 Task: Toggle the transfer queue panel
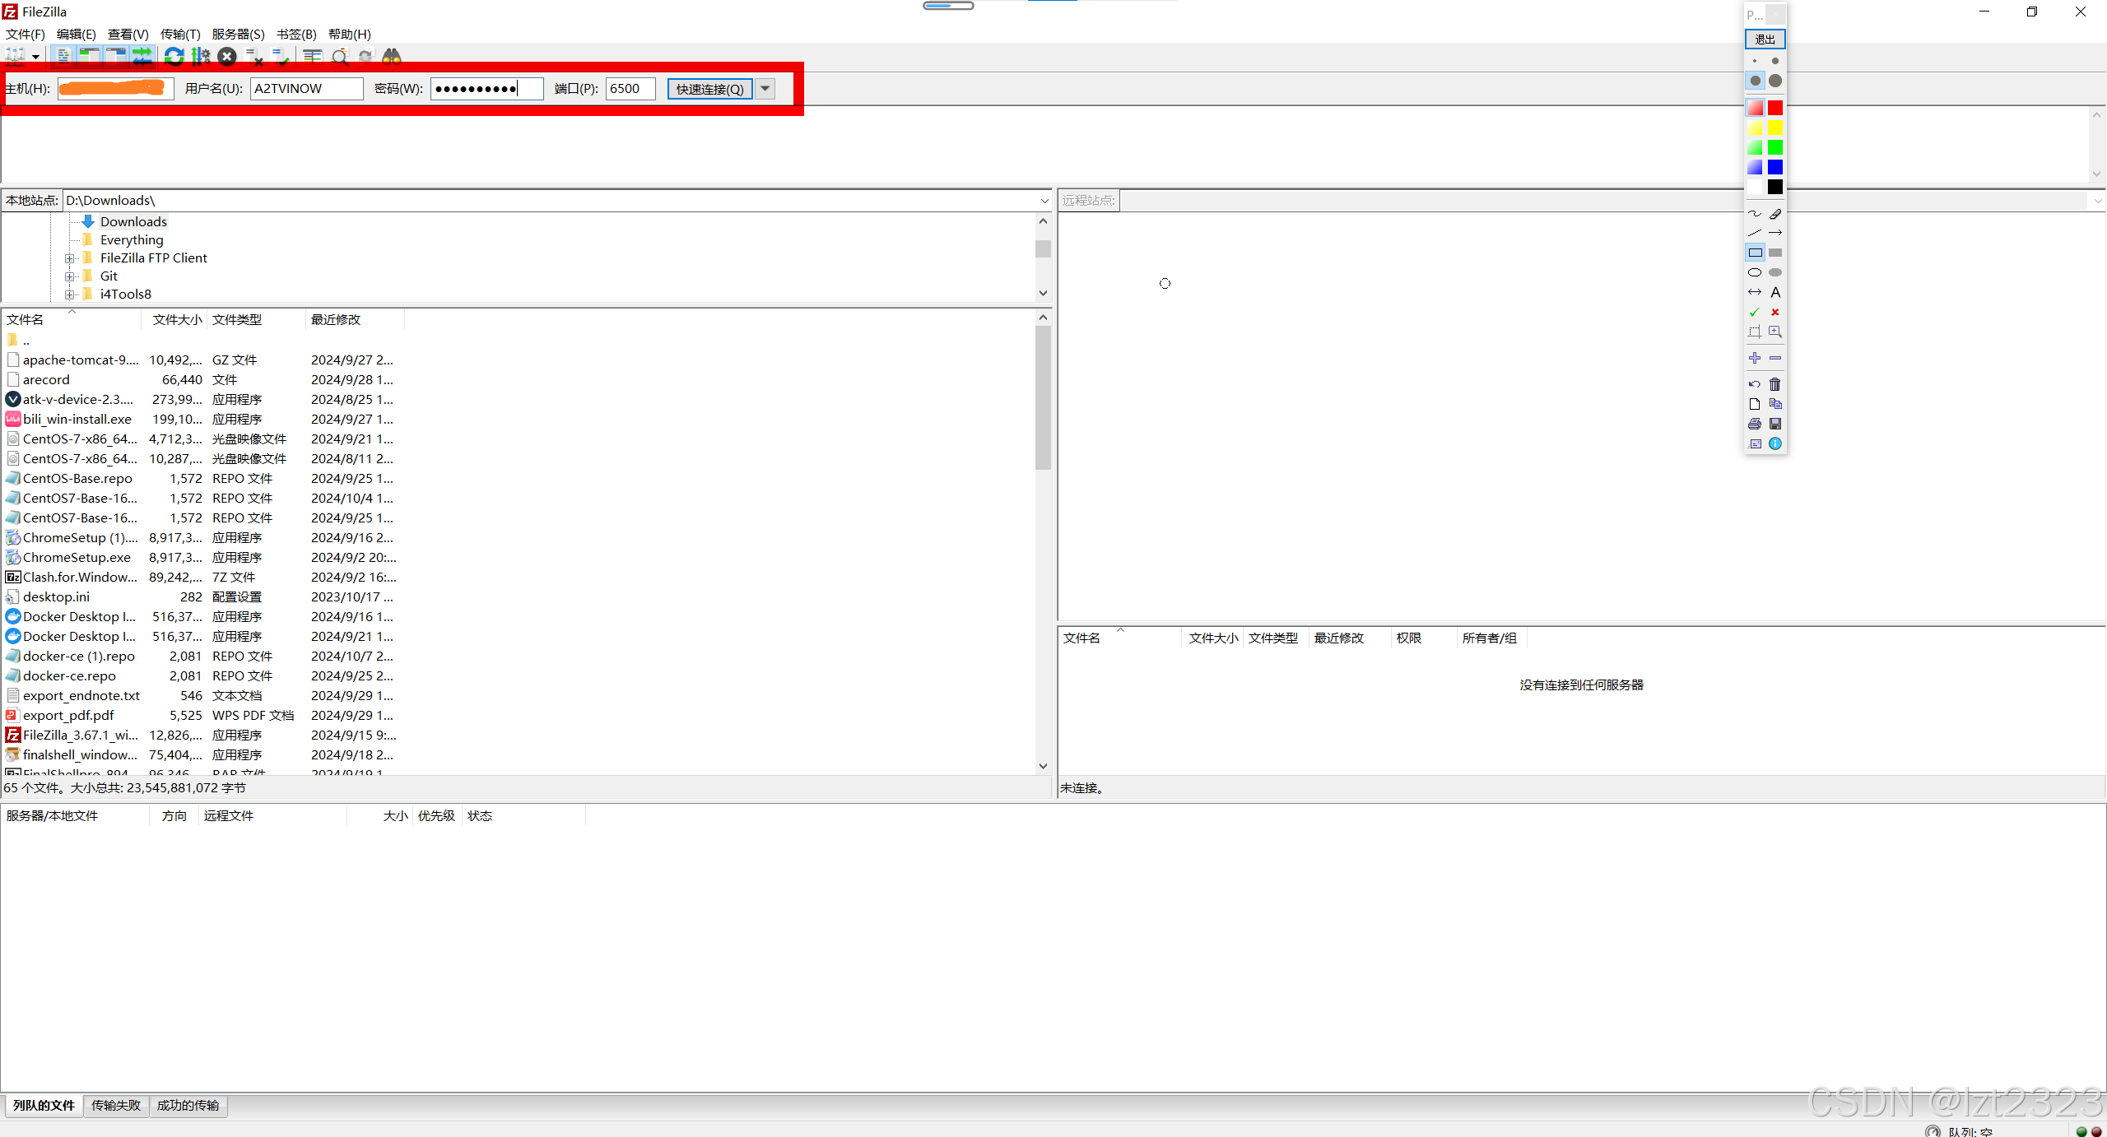tap(142, 56)
